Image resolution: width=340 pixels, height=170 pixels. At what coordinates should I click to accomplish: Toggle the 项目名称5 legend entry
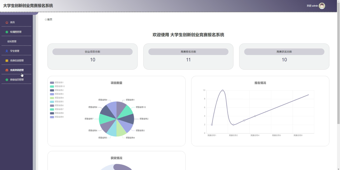(x=57, y=102)
